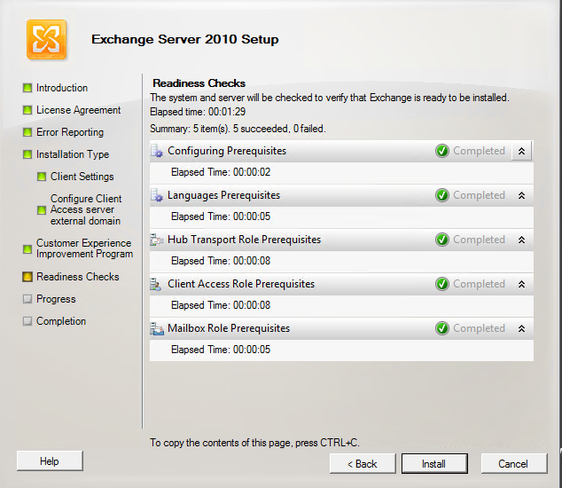The height and width of the screenshot is (488, 562).
Task: Select the Introduction step label
Action: 62,88
